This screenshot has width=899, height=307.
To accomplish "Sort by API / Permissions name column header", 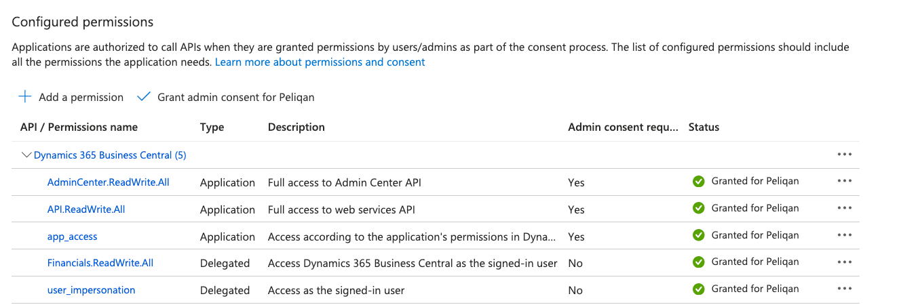I will (79, 127).
